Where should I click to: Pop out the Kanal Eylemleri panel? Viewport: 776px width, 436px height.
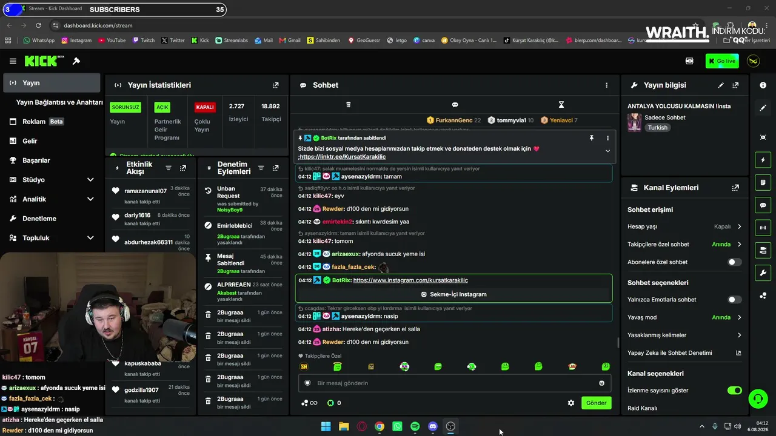735,188
